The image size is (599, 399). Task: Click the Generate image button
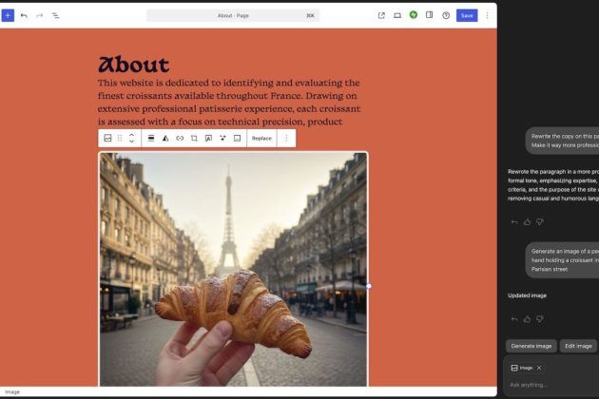click(x=531, y=346)
